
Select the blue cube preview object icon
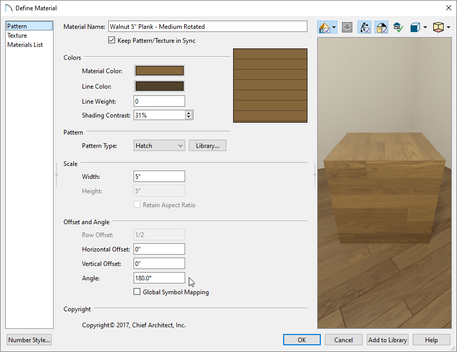point(416,27)
